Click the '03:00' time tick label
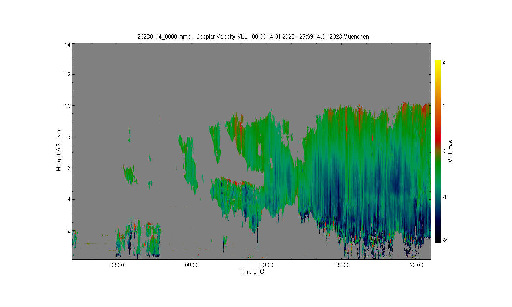512x307 pixels. coord(117,265)
